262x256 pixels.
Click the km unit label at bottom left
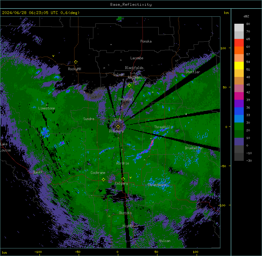point(5,253)
